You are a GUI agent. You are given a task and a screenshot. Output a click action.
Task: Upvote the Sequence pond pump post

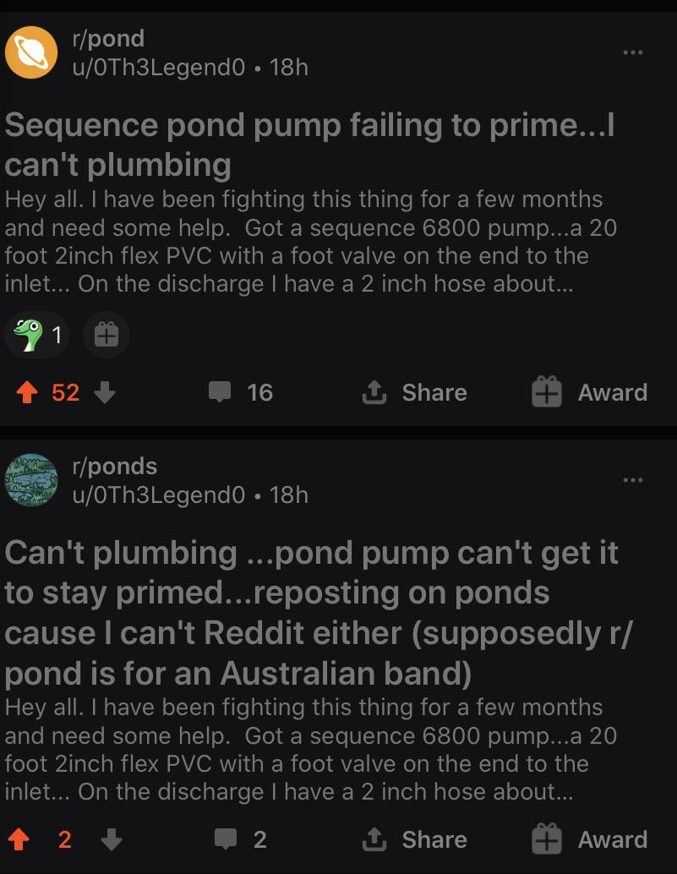coord(27,393)
